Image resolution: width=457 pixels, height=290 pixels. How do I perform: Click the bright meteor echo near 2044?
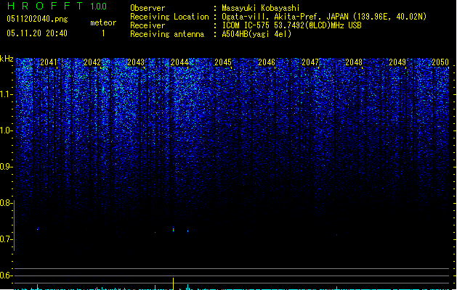pyautogui.click(x=174, y=230)
